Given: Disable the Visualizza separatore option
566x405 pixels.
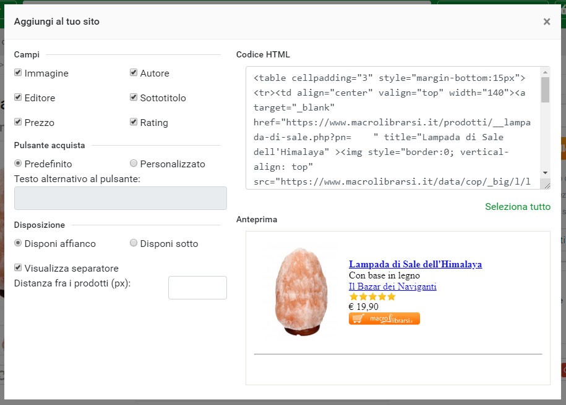Looking at the screenshot, I should (17, 268).
